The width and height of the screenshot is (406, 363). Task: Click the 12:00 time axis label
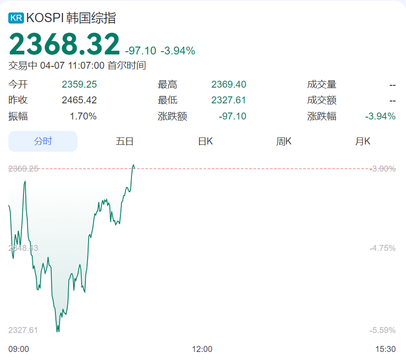(202, 349)
